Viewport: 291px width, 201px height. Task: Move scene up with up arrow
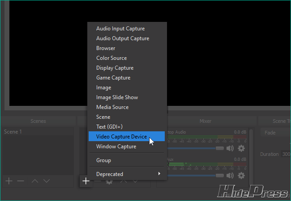click(34, 181)
